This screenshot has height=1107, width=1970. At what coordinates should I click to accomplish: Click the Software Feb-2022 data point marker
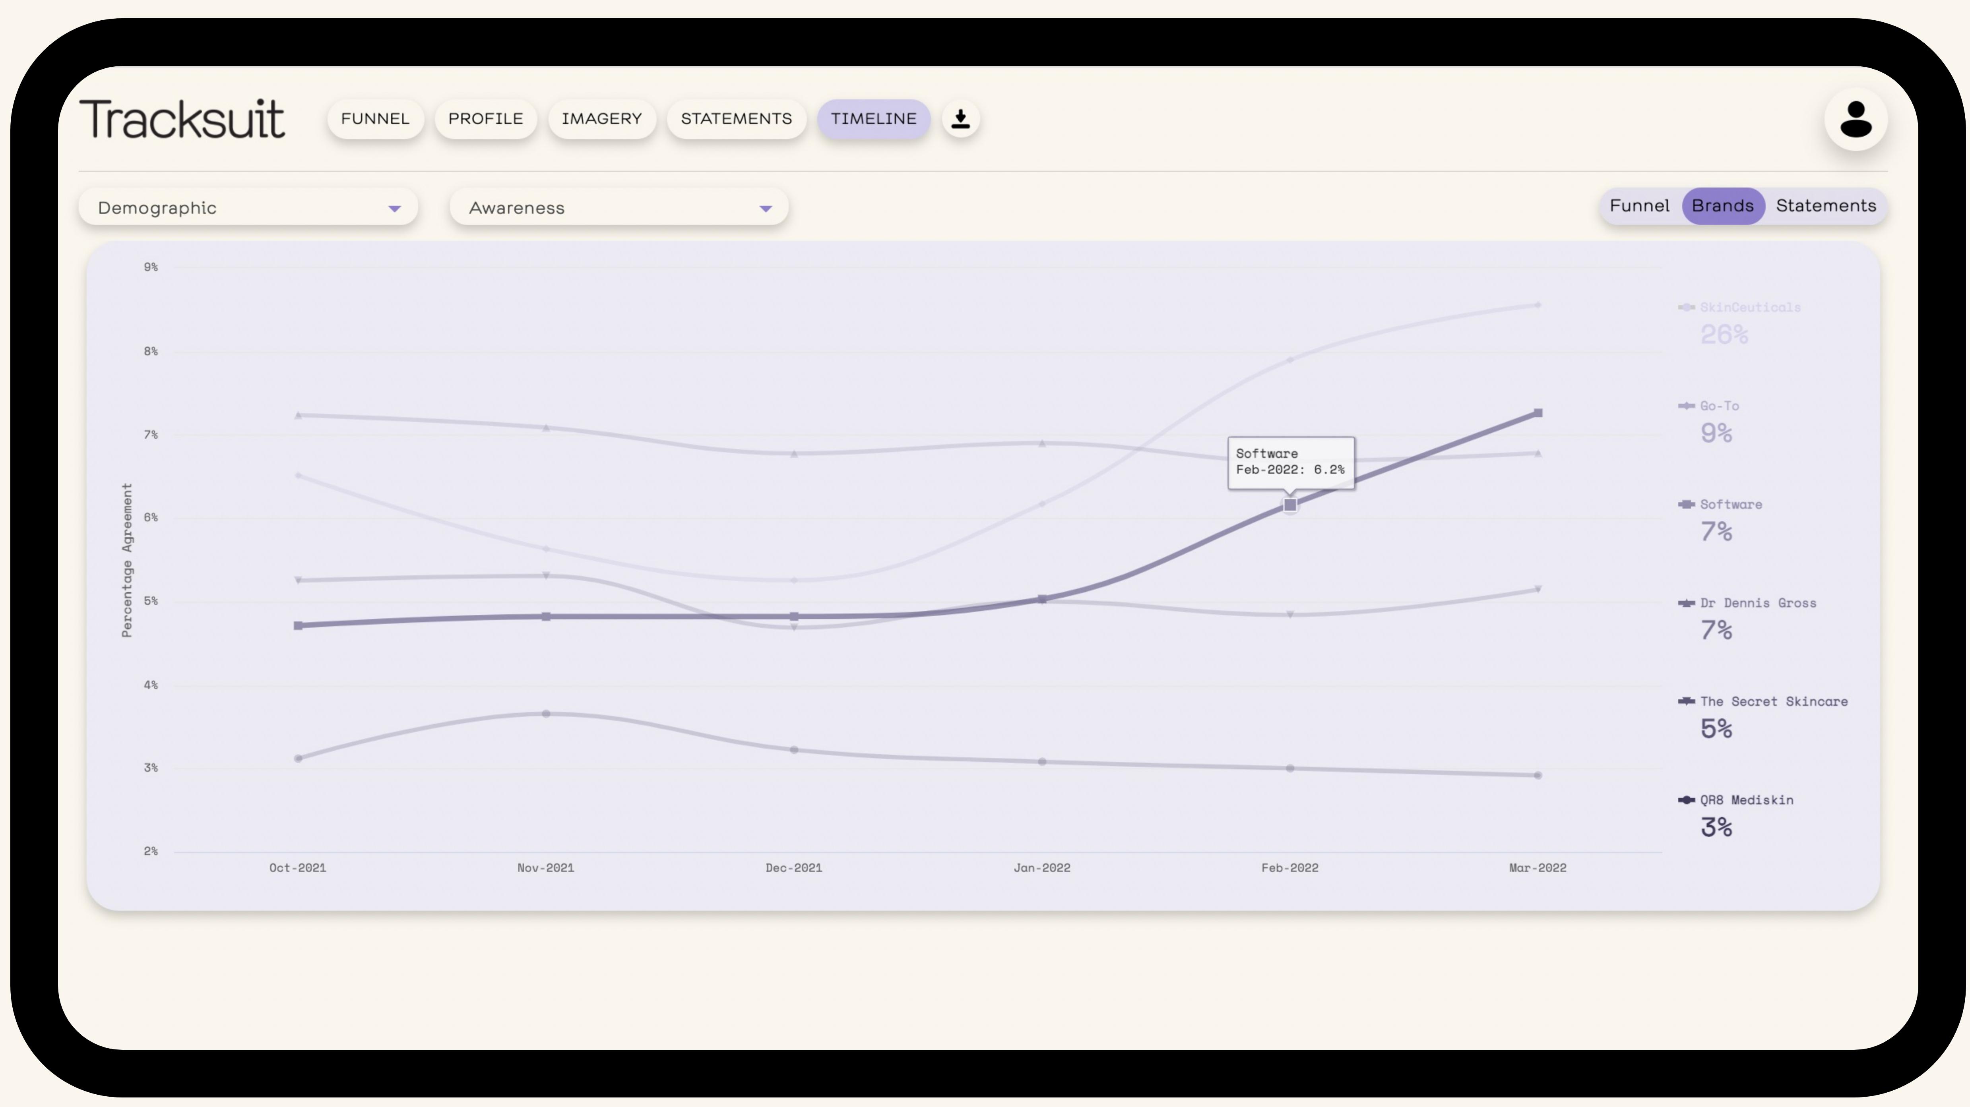coord(1290,505)
